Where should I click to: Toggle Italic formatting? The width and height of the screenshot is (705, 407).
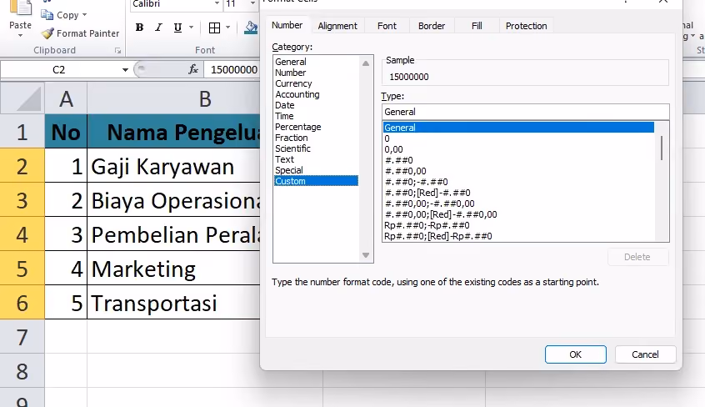coord(158,28)
